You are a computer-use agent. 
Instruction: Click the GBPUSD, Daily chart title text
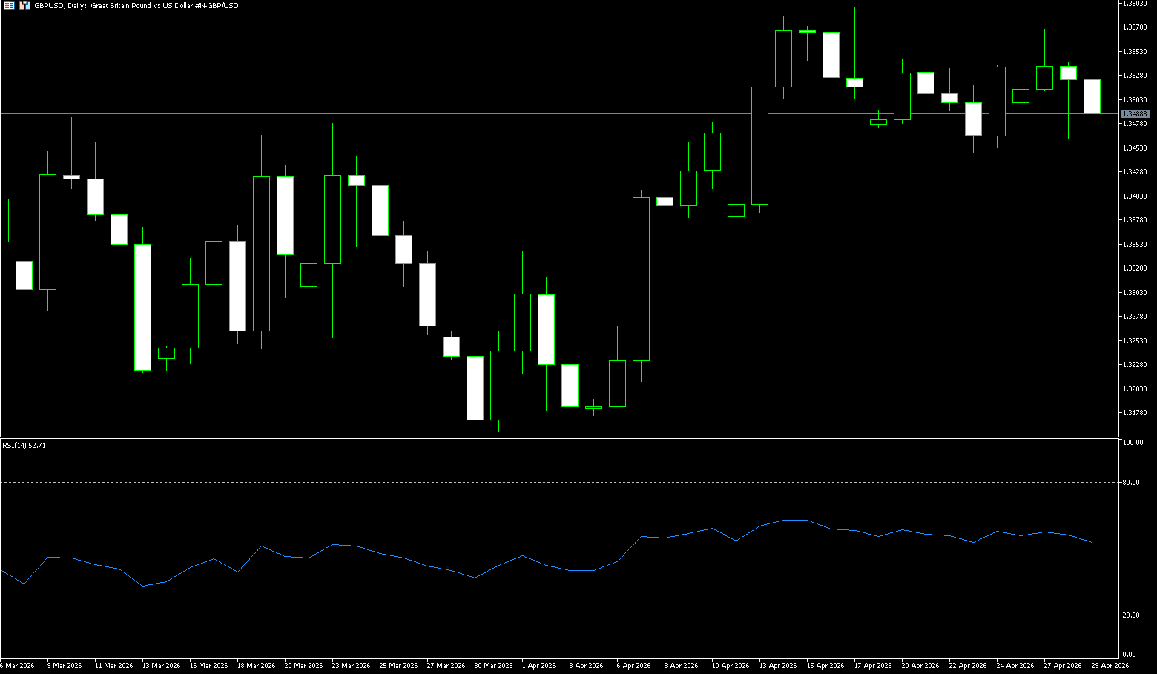click(136, 5)
